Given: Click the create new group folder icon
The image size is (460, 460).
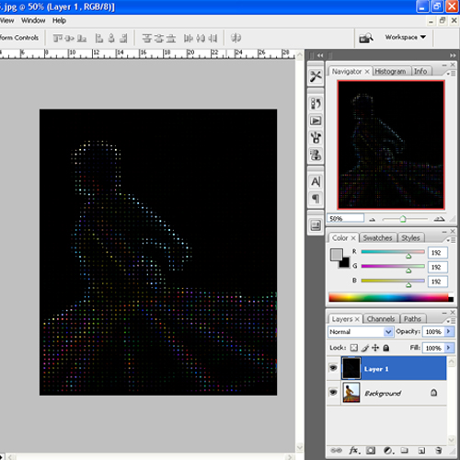Looking at the screenshot, I should click(405, 450).
